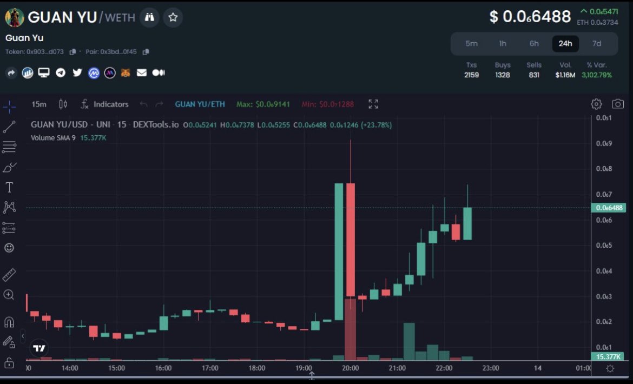Screen dimensions: 633x384
Task: Select the 7d stats tab
Action: (x=597, y=44)
